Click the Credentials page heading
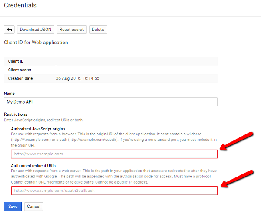Screen dimensions: 261x214 pyautogui.click(x=20, y=5)
